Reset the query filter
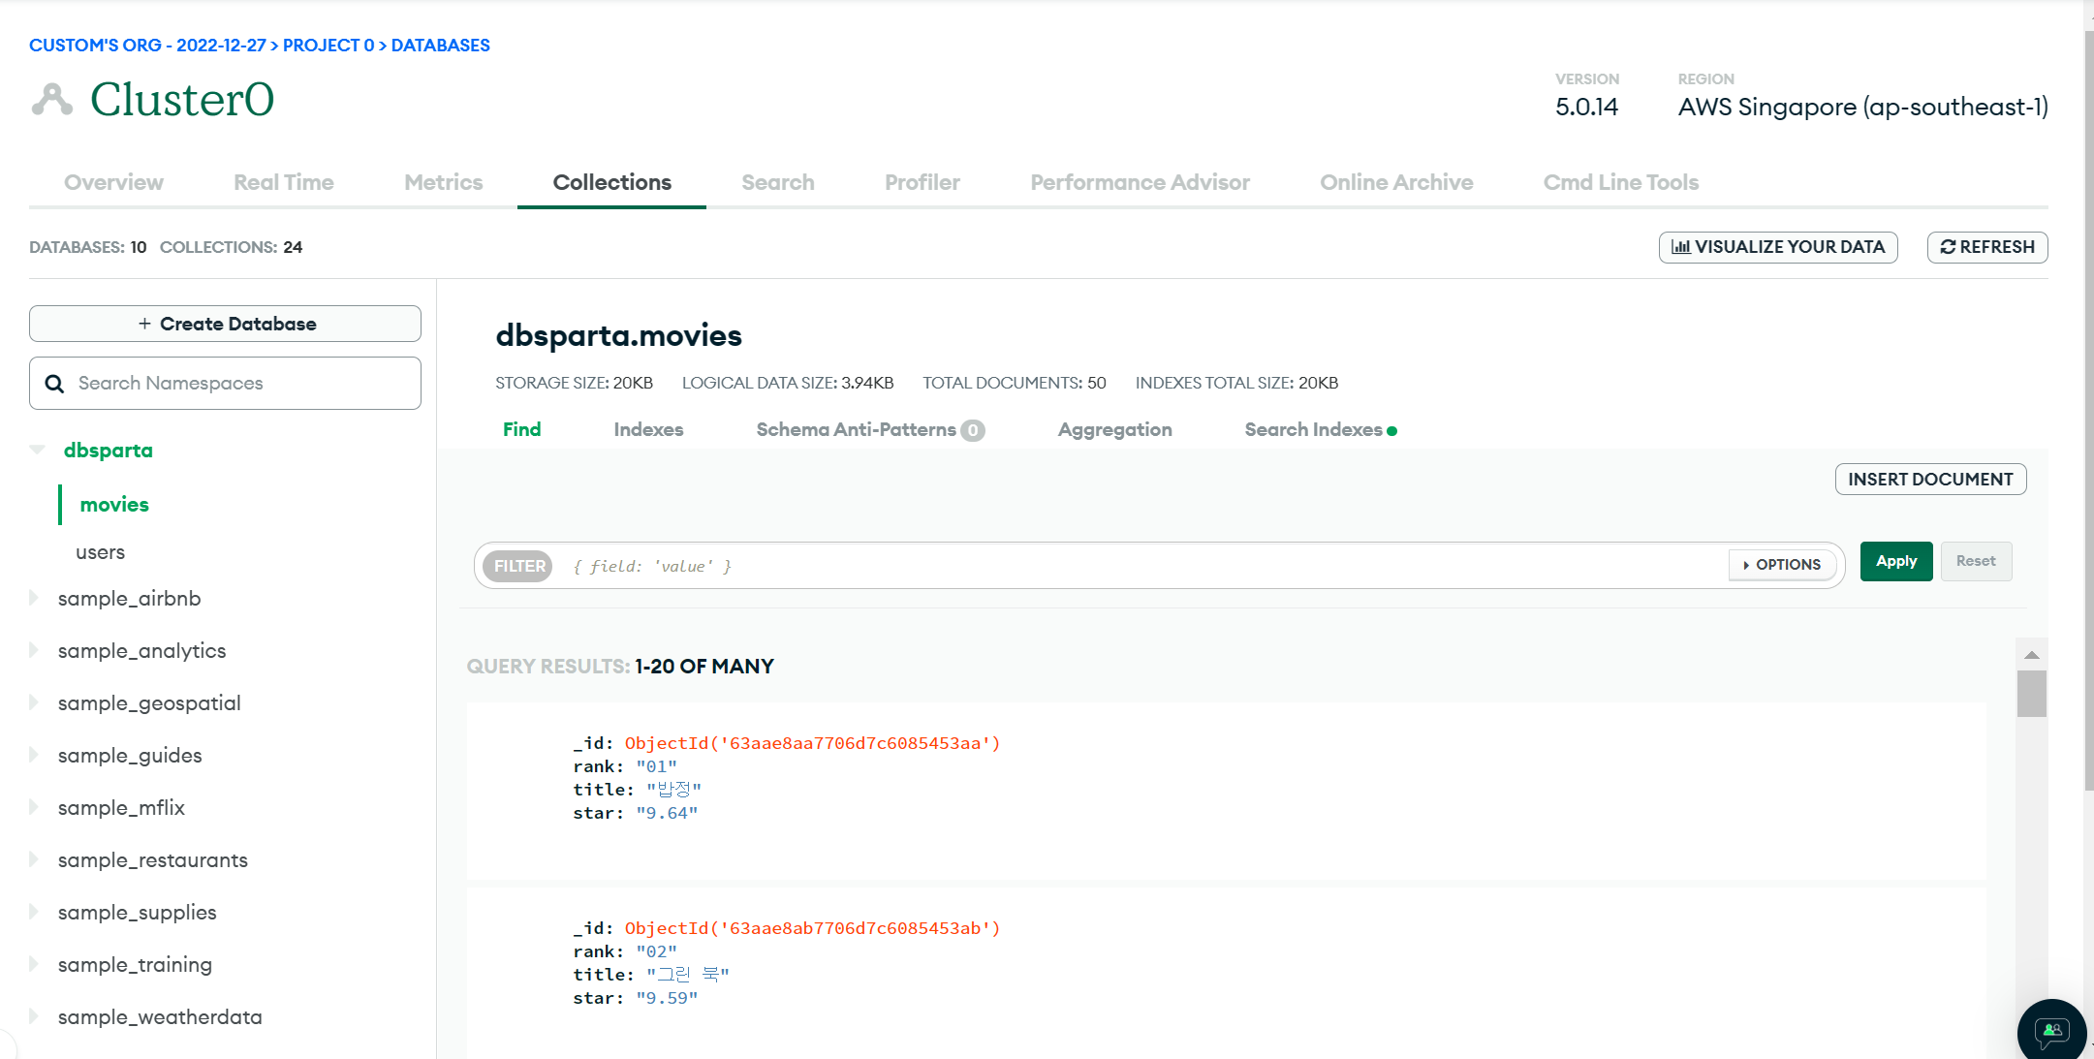The height and width of the screenshot is (1059, 2094). point(1976,561)
